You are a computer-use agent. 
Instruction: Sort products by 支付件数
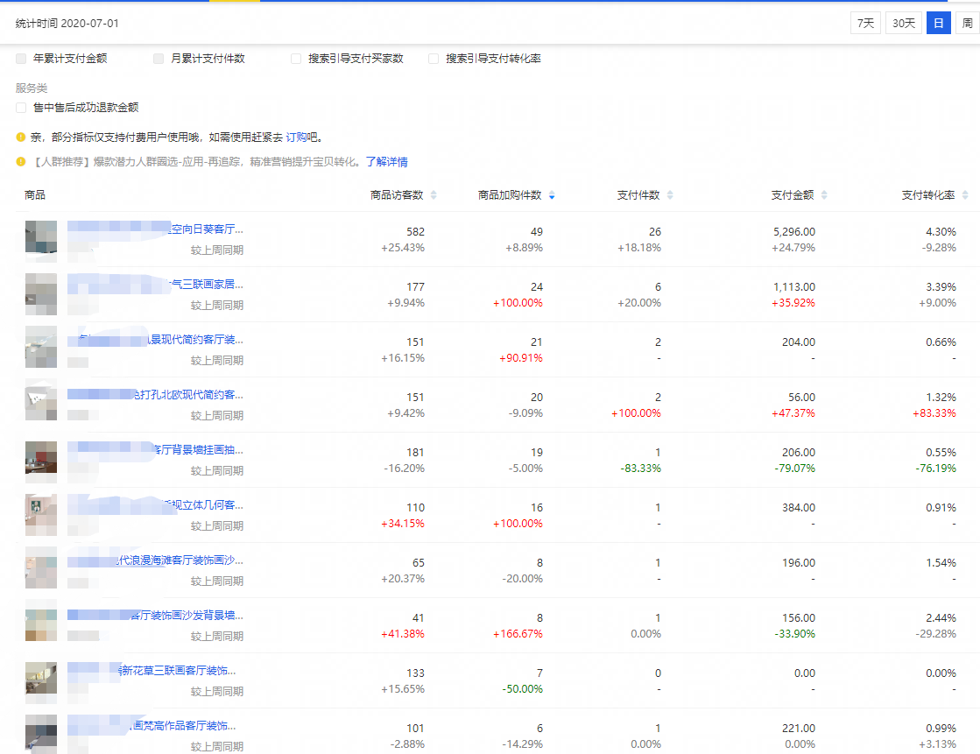pyautogui.click(x=668, y=195)
